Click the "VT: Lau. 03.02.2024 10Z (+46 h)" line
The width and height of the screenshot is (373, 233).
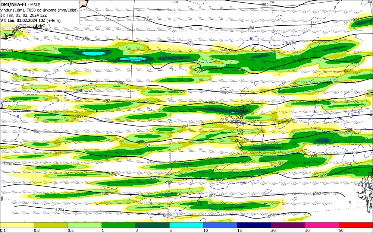tap(31, 20)
